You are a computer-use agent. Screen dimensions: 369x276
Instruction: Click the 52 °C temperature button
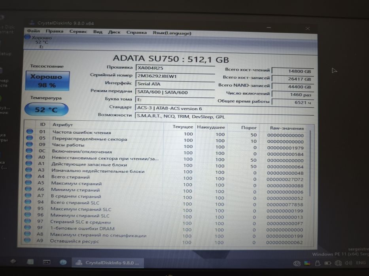point(46,110)
